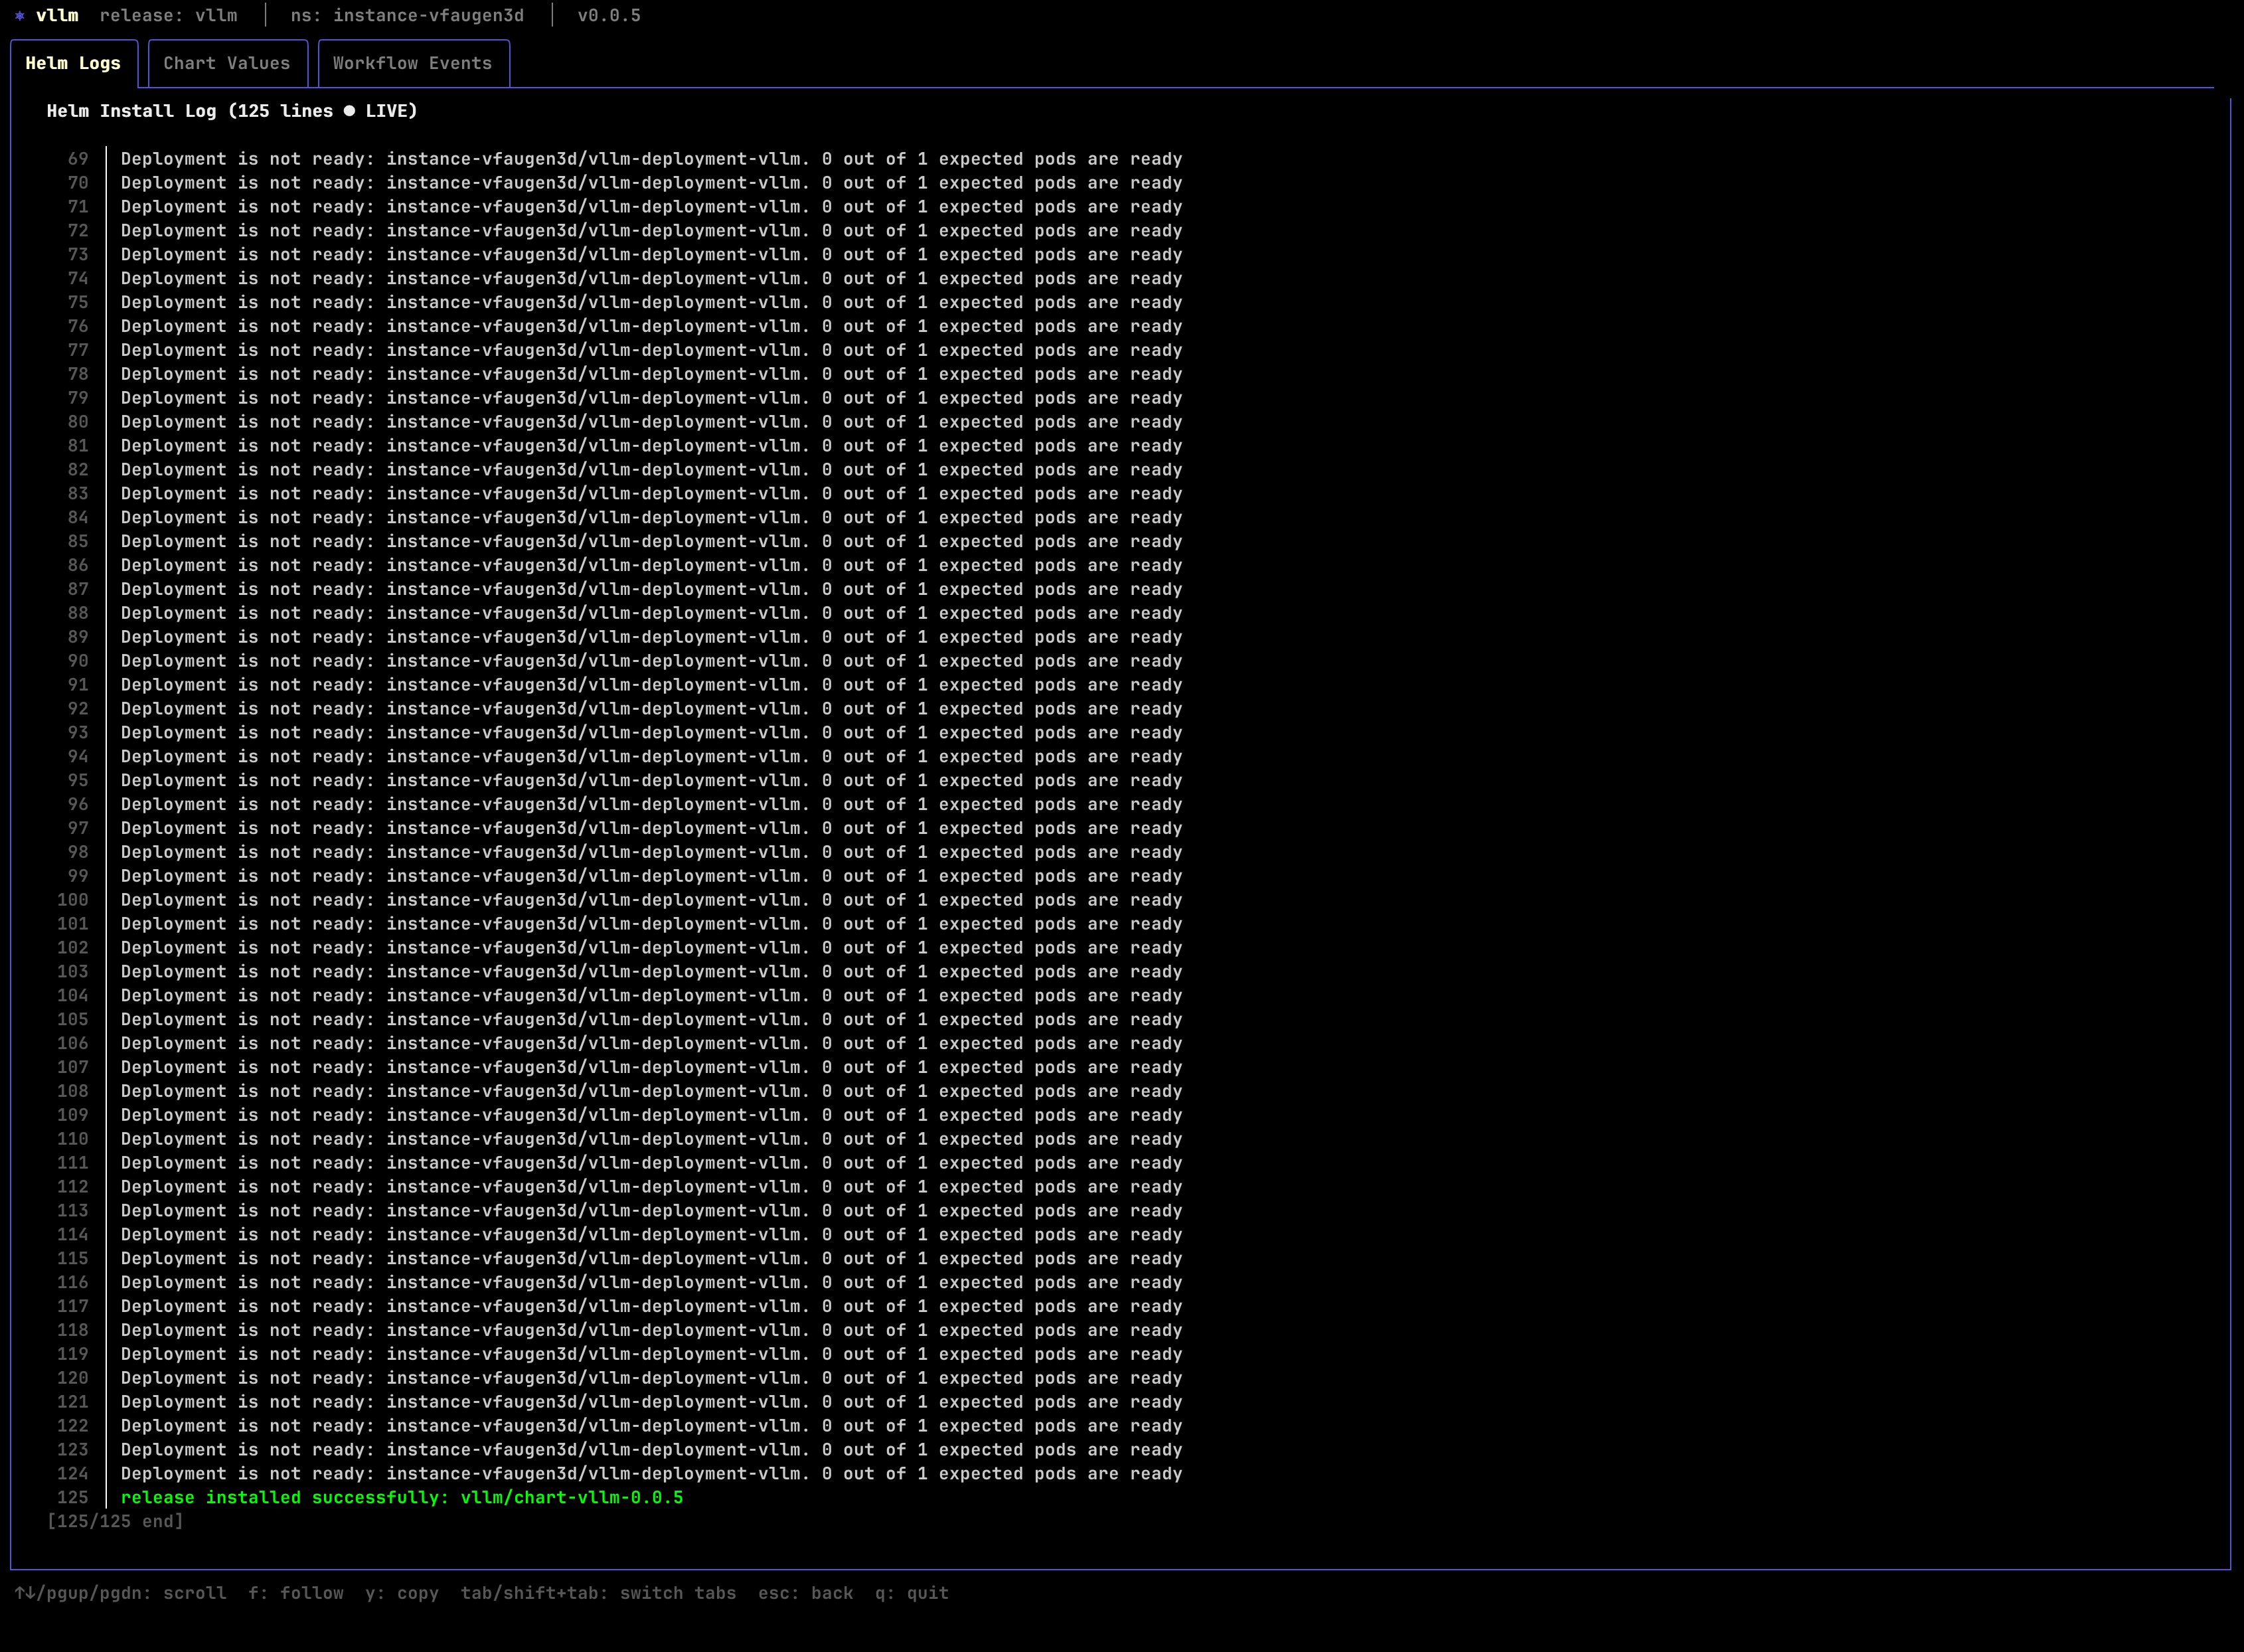The height and width of the screenshot is (1652, 2244).
Task: Click the [125/125 end] position marker
Action: (115, 1520)
